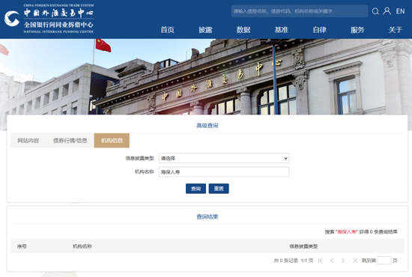This screenshot has width=412, height=277.
Task: Focus the top bond search input
Action: (300, 11)
